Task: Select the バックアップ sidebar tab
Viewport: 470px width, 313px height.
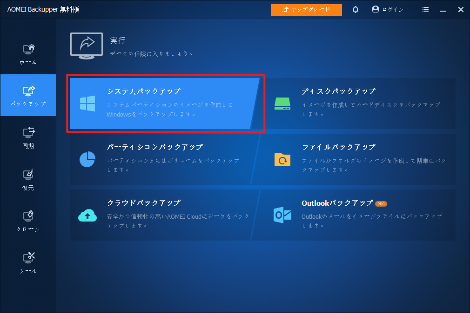Action: pyautogui.click(x=28, y=95)
